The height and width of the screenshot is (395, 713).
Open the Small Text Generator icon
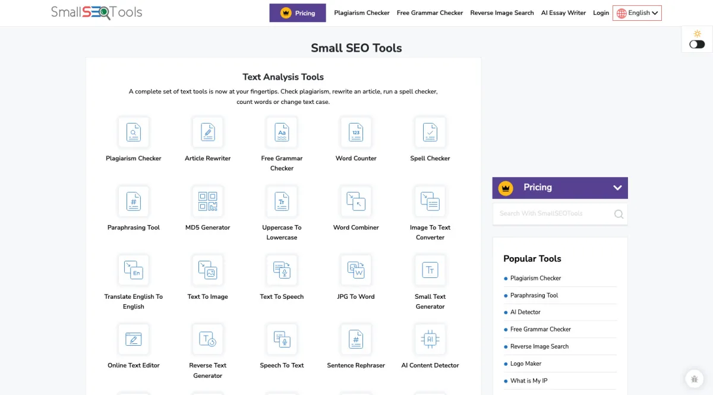coord(430,270)
